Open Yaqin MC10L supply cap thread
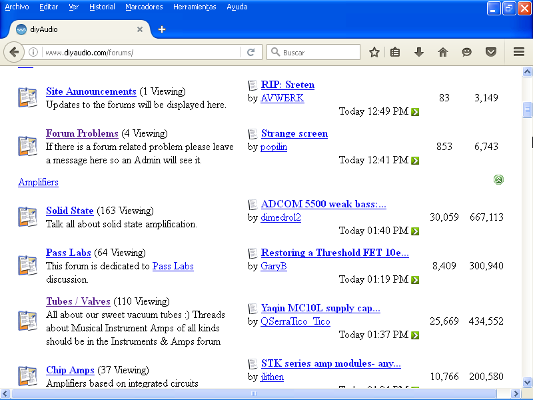The image size is (533, 400). (x=320, y=308)
